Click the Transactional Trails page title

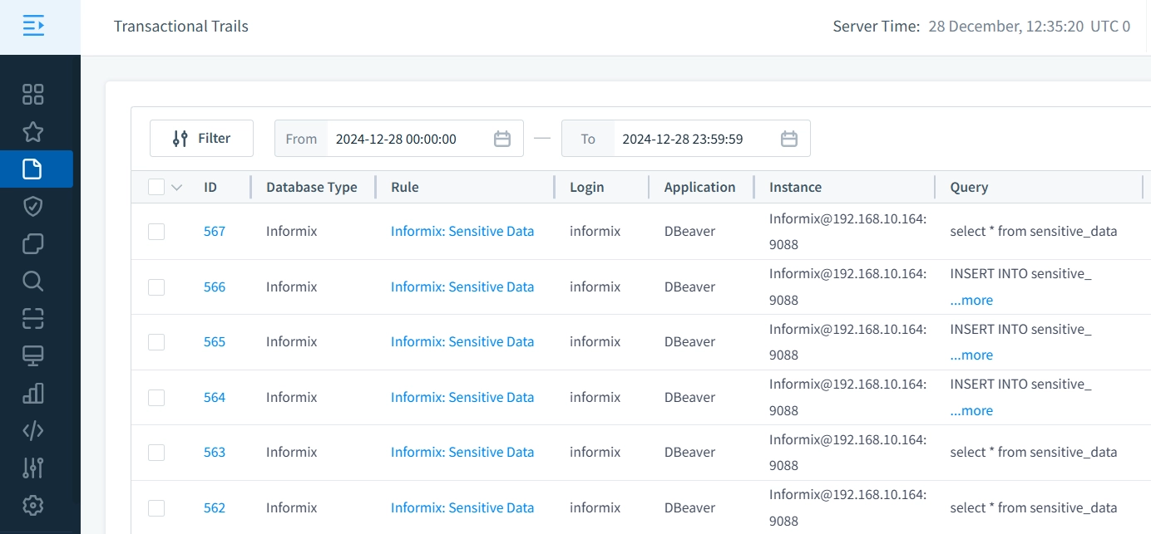click(181, 27)
